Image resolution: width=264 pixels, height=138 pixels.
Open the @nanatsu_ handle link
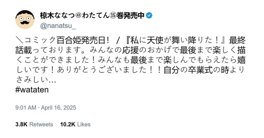coord(58,26)
